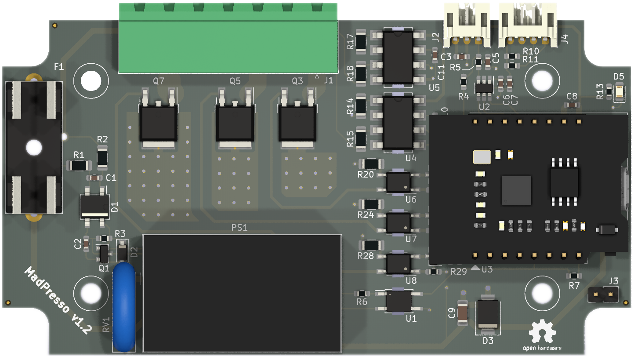Click the R14 resistor label
638x356 pixels.
click(350, 106)
